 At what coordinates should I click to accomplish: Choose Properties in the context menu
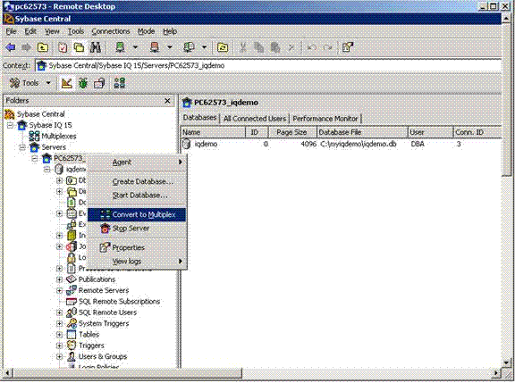coord(137,248)
